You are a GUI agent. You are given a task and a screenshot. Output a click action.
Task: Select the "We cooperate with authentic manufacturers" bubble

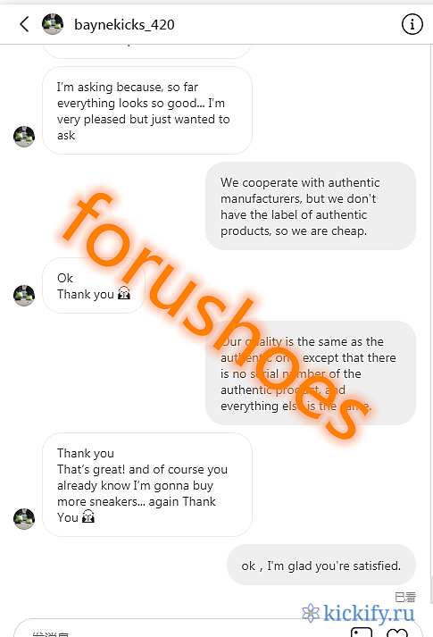[x=311, y=206]
